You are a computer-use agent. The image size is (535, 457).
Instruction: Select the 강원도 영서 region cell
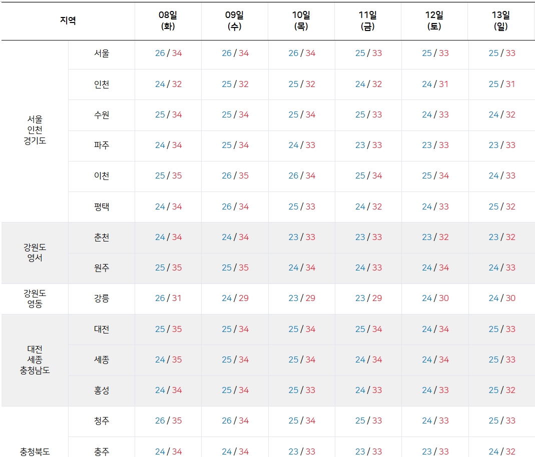coord(35,253)
